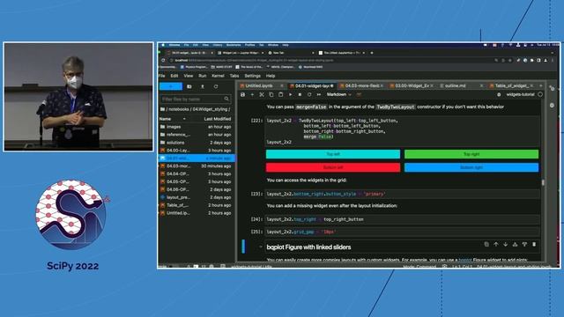Click the green Top right button widget
Viewport: 564px width, 317px height.
tap(471, 154)
